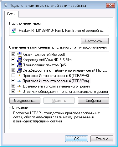Click the Microsoft network client icon

[x=19, y=54]
